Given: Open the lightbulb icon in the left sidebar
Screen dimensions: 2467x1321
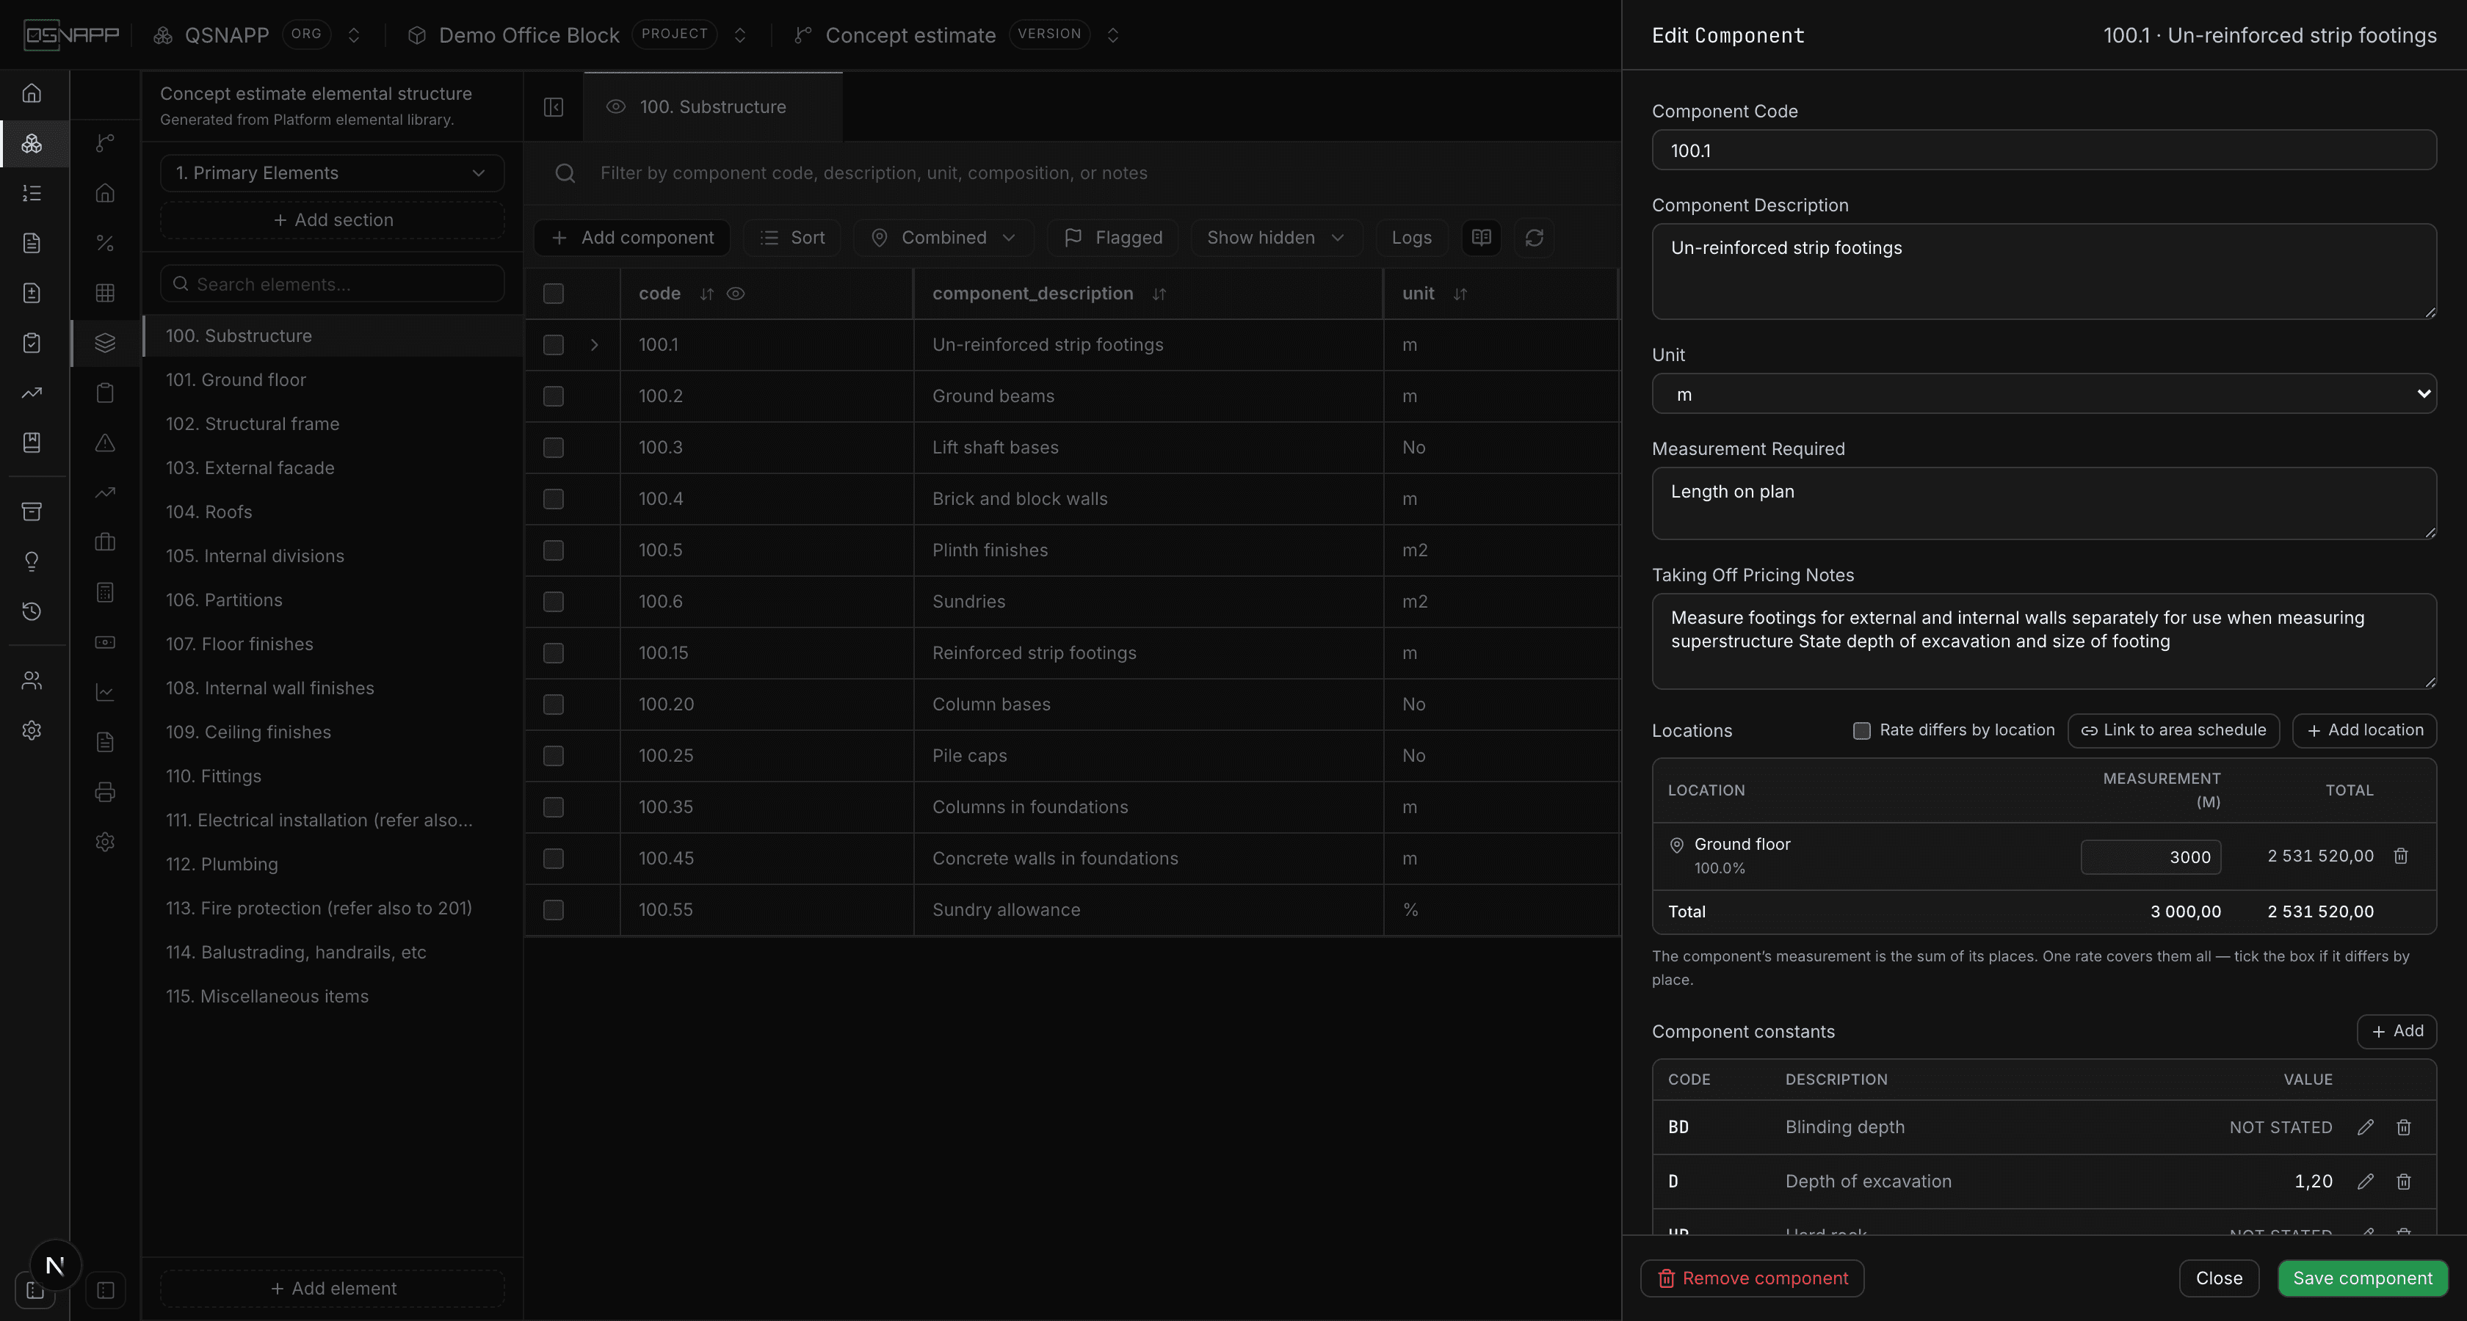Looking at the screenshot, I should (32, 561).
